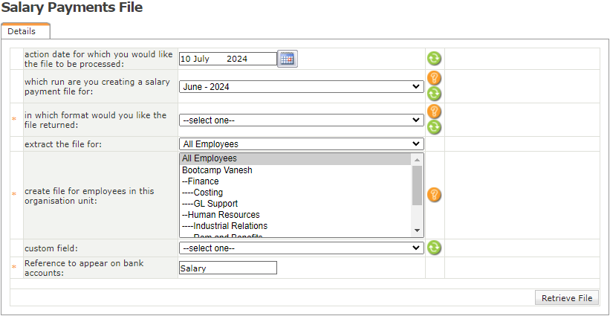Select Bootcamp Vanesh in organisation list
This screenshot has height=316, width=610.
pyautogui.click(x=217, y=170)
